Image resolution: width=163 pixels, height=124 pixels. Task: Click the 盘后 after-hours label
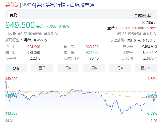pos(111,28)
